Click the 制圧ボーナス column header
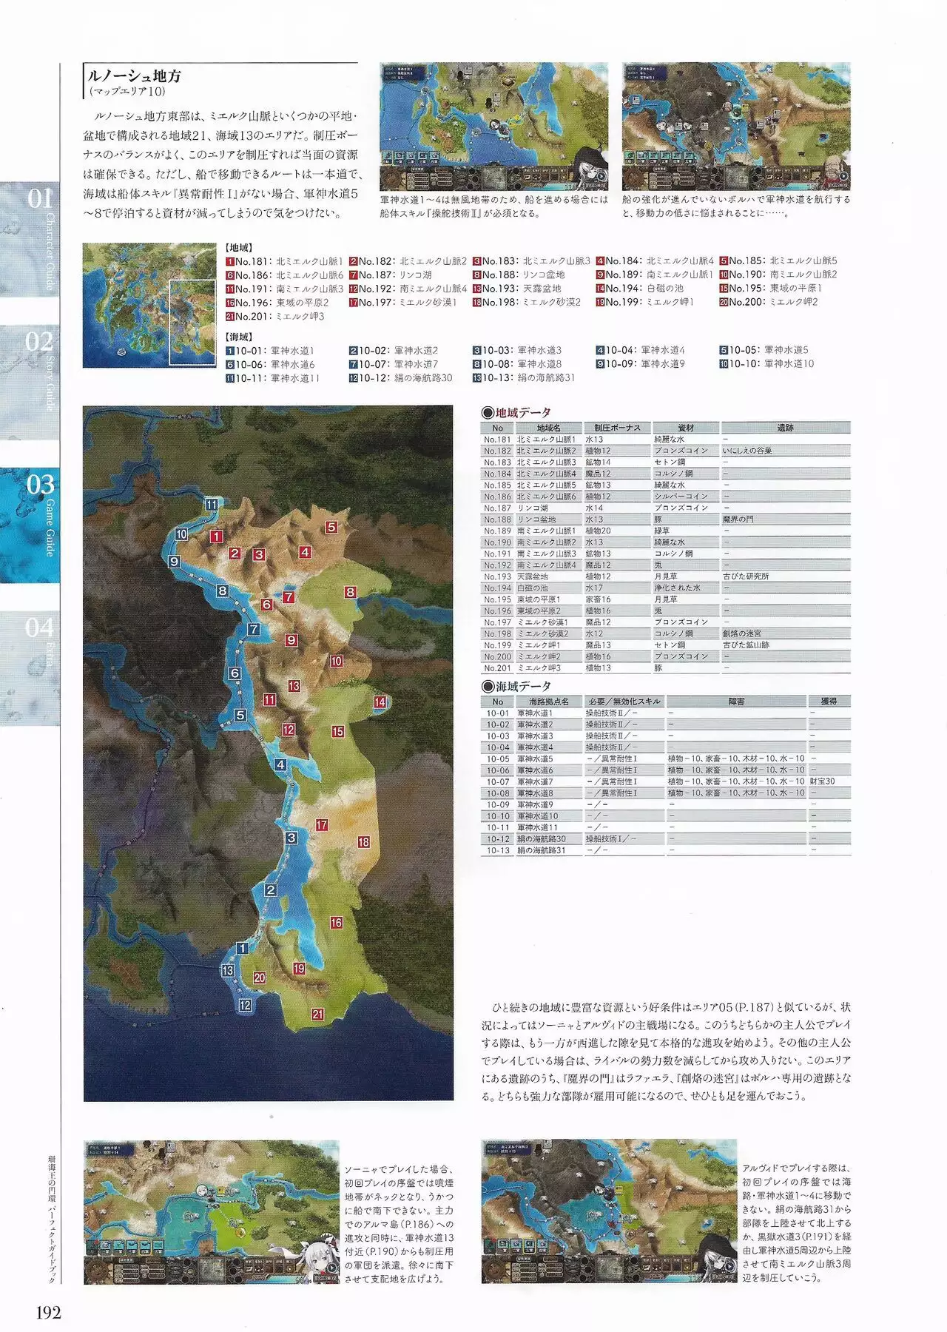Image resolution: width=947 pixels, height=1332 pixels. coord(617,428)
